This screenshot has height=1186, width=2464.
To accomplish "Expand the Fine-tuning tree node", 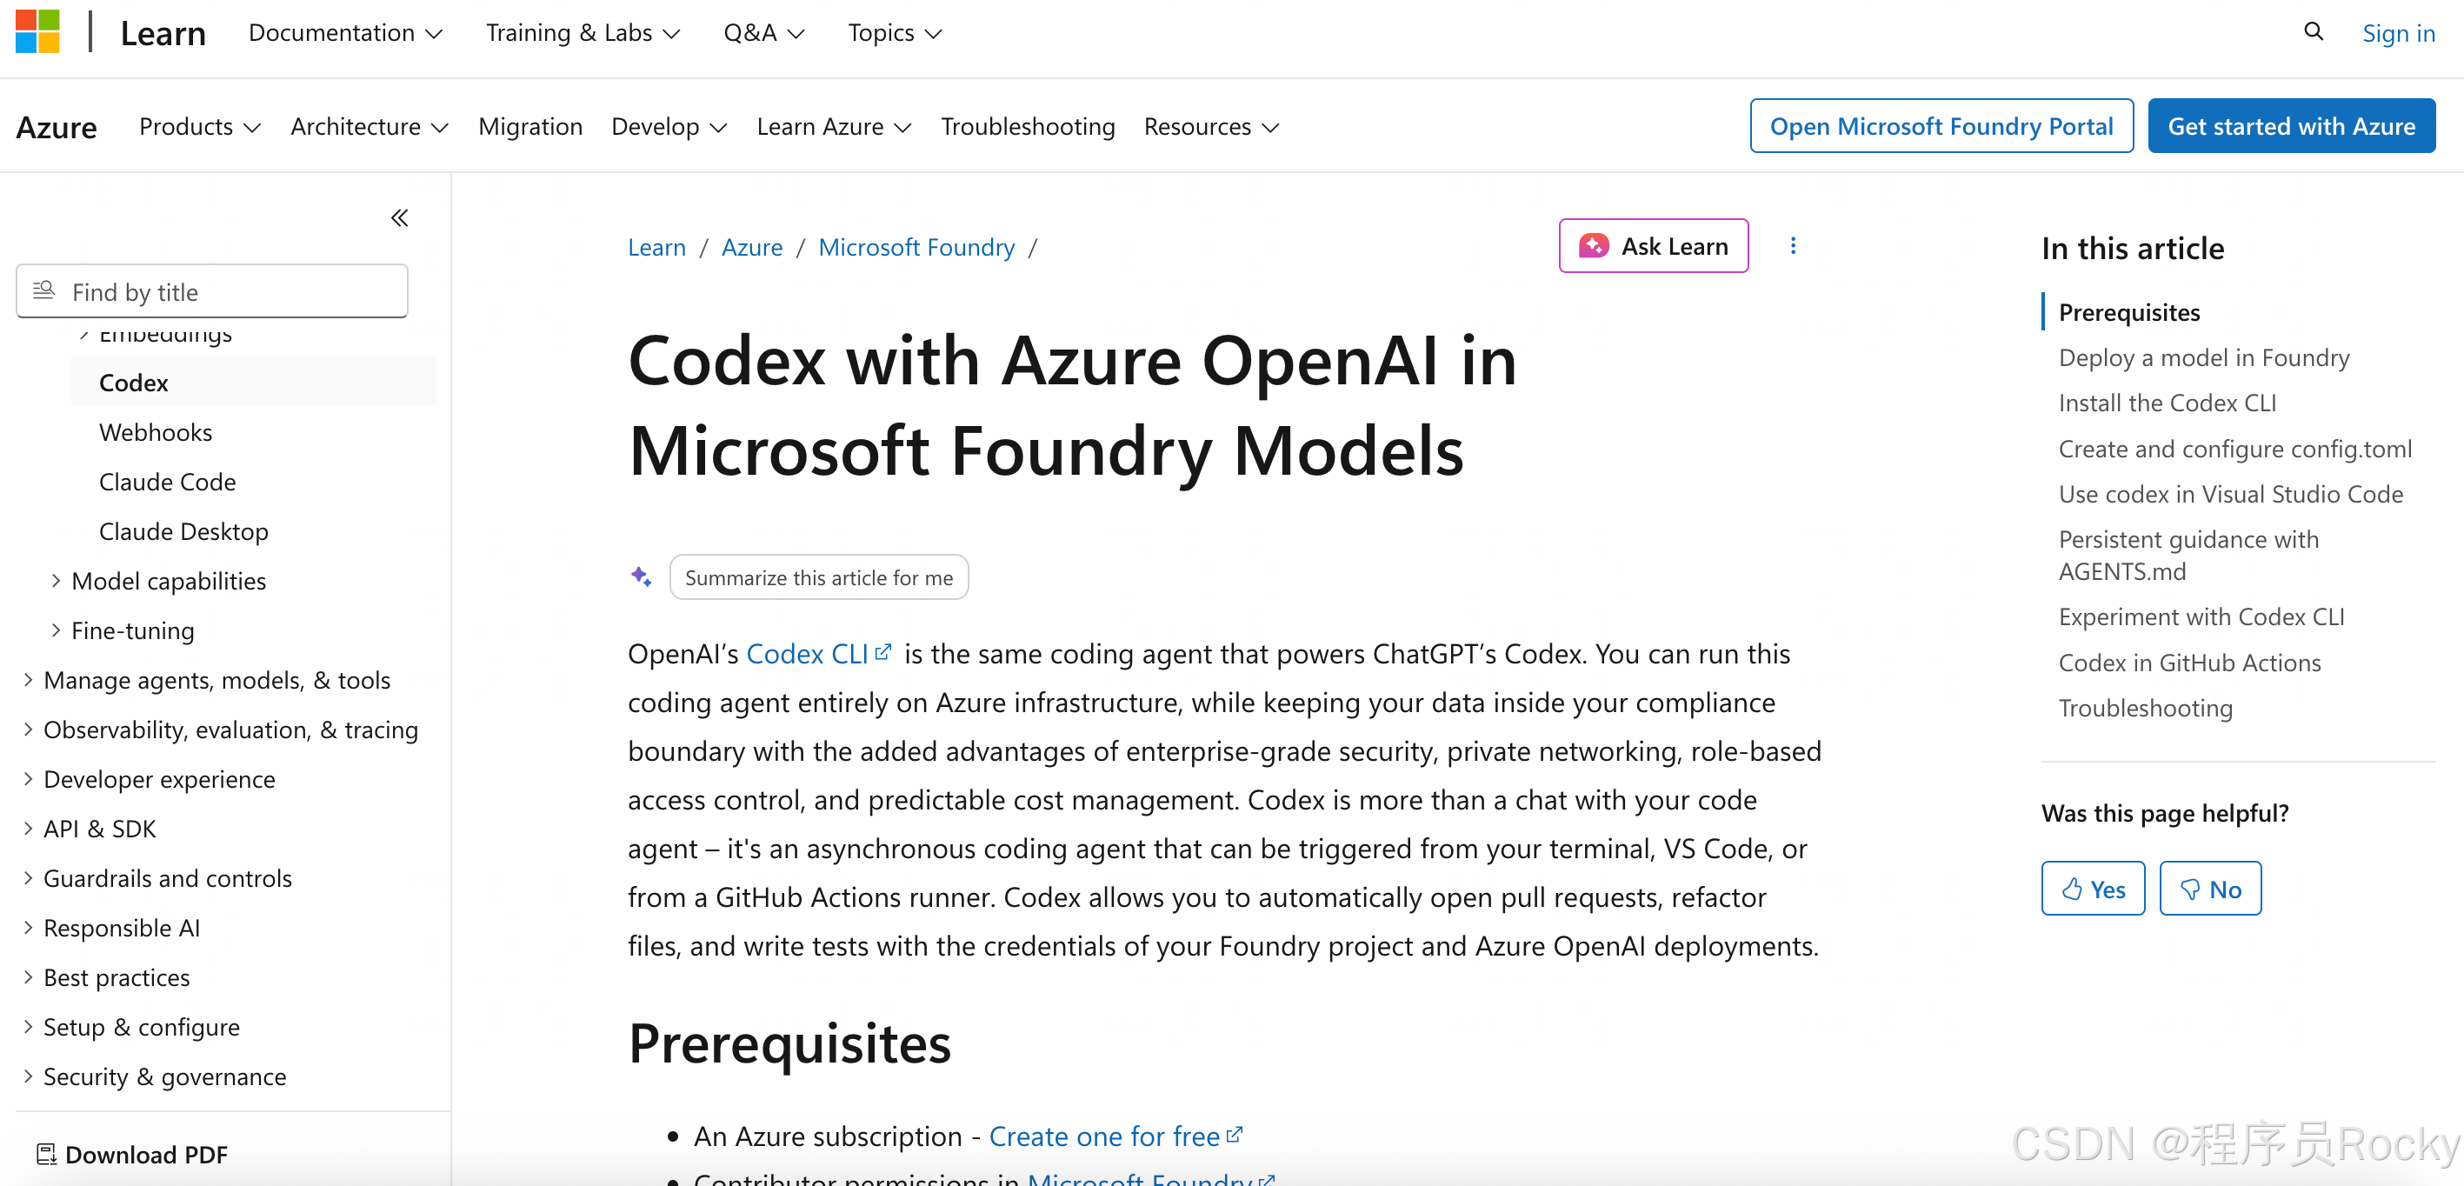I will (x=56, y=630).
